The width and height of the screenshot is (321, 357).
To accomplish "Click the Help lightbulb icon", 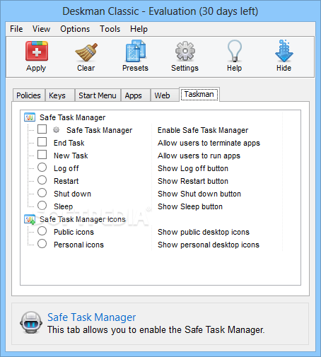I will 234,50.
